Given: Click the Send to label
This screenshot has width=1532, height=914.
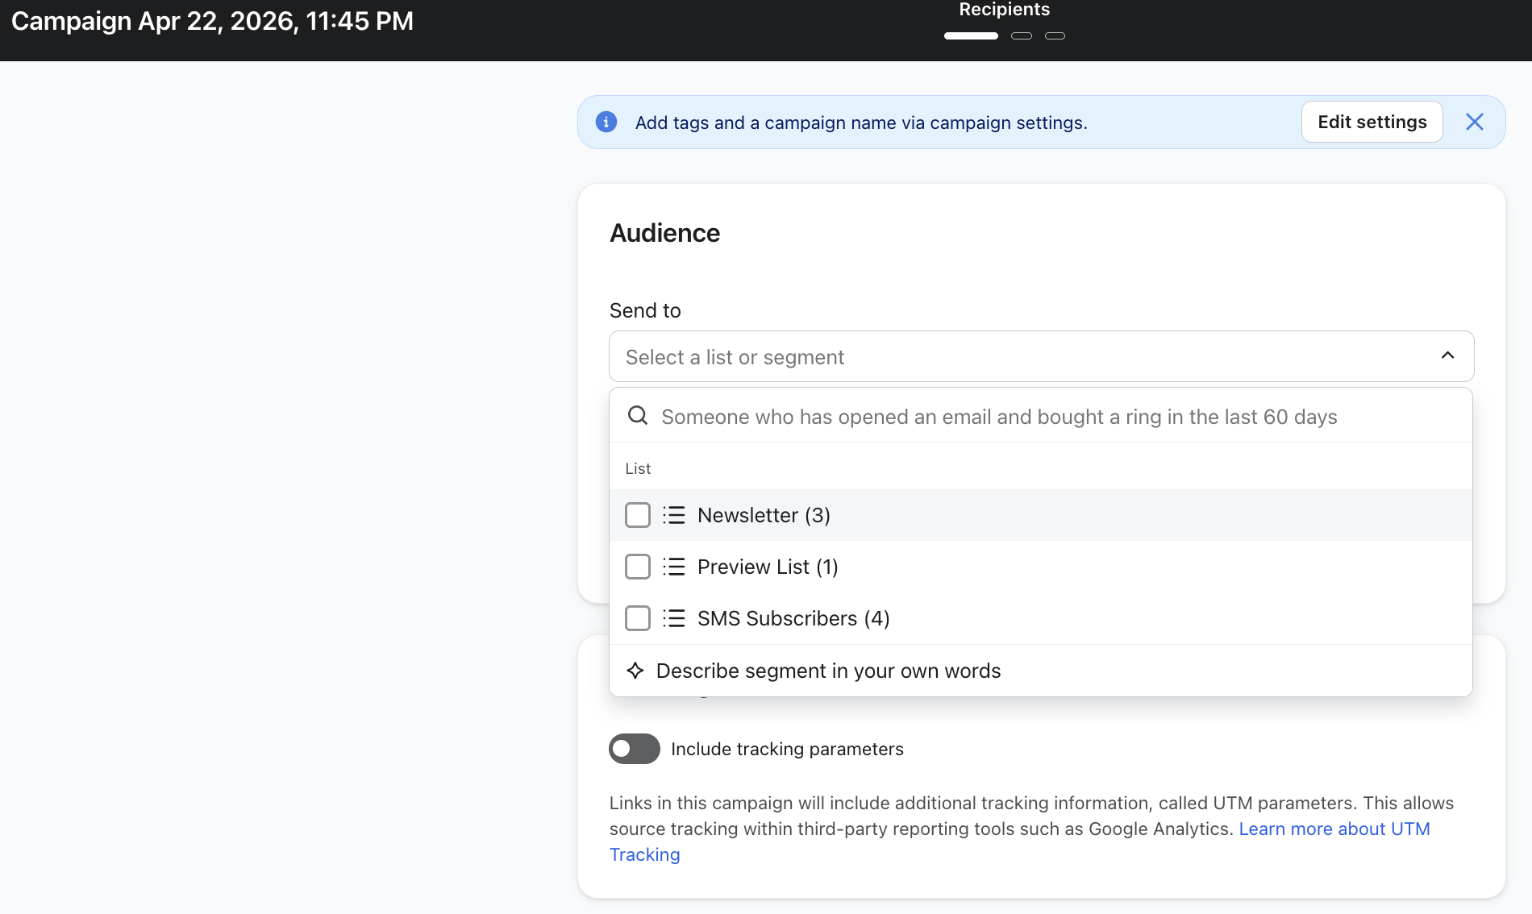Looking at the screenshot, I should pos(645,310).
